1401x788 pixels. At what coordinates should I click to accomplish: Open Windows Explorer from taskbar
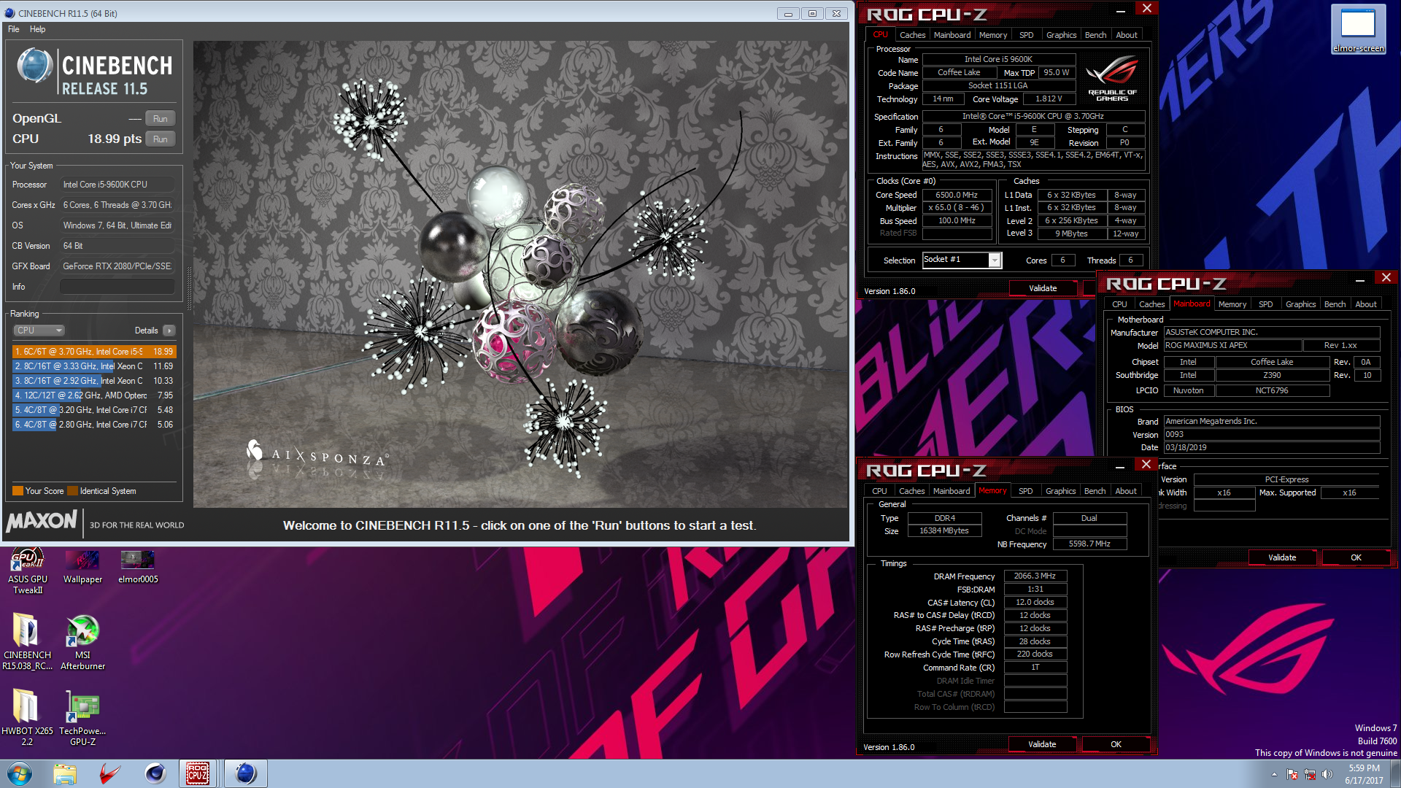point(65,773)
